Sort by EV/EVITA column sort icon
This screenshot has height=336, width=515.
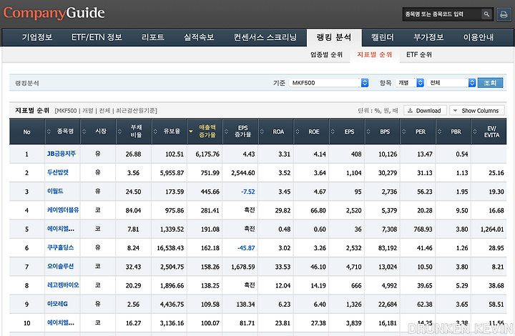coord(475,132)
